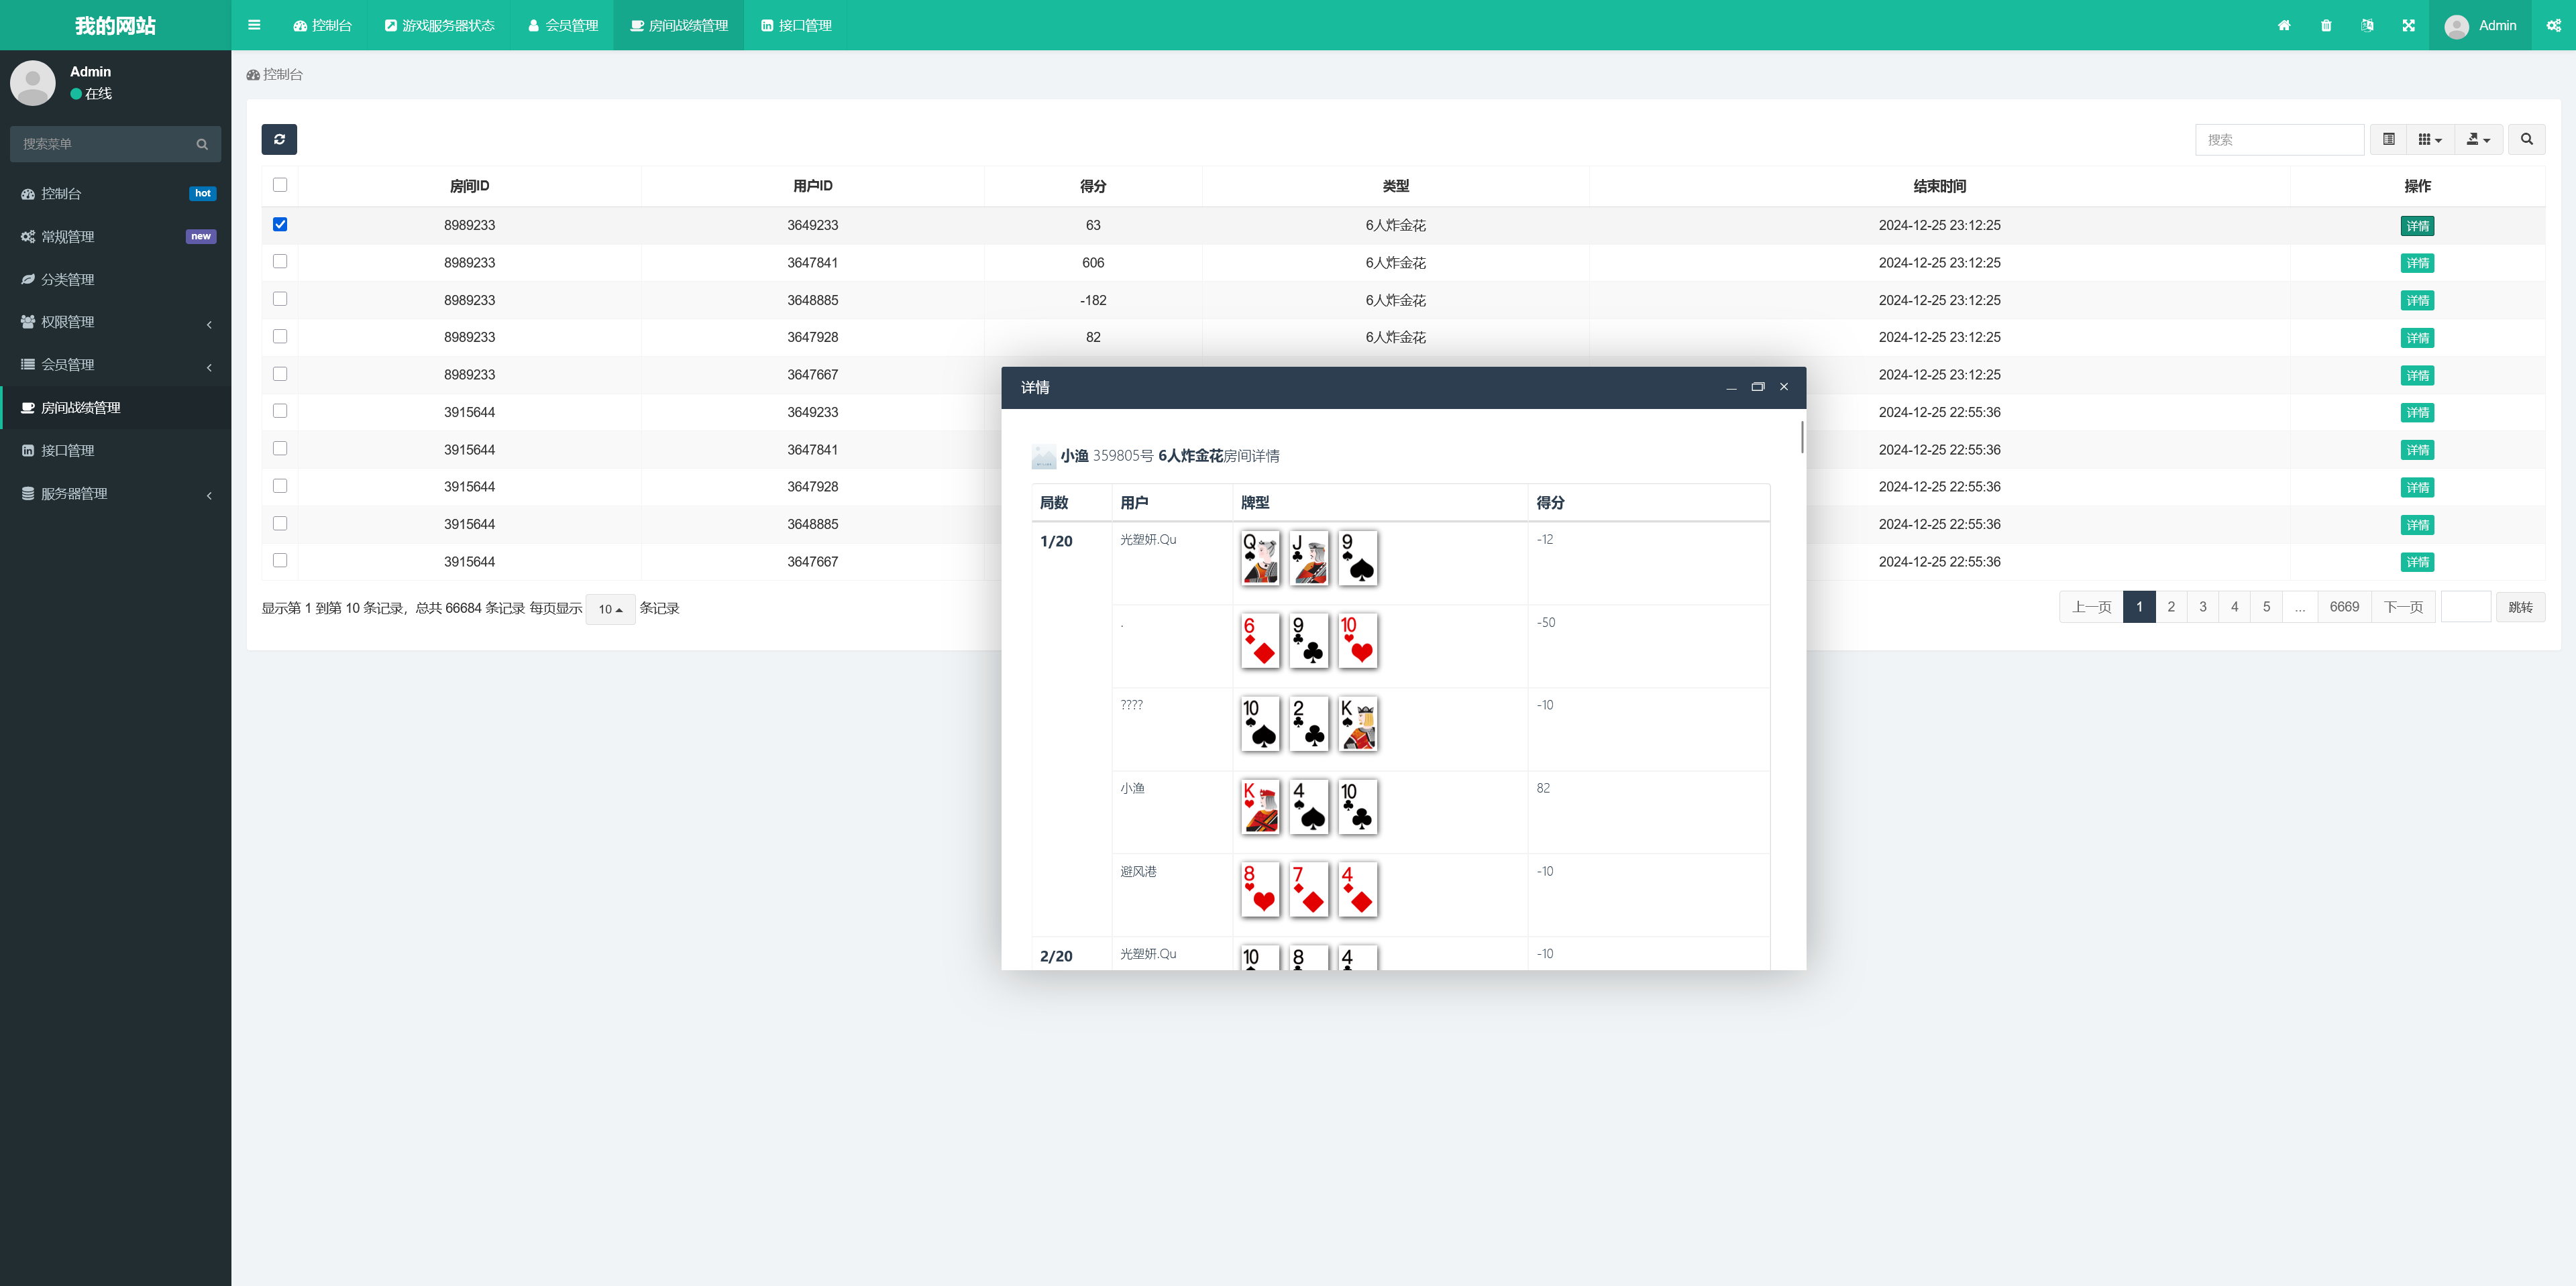Uncheck the first row checkbox for user 3649233
This screenshot has width=2576, height=1286.
(280, 225)
